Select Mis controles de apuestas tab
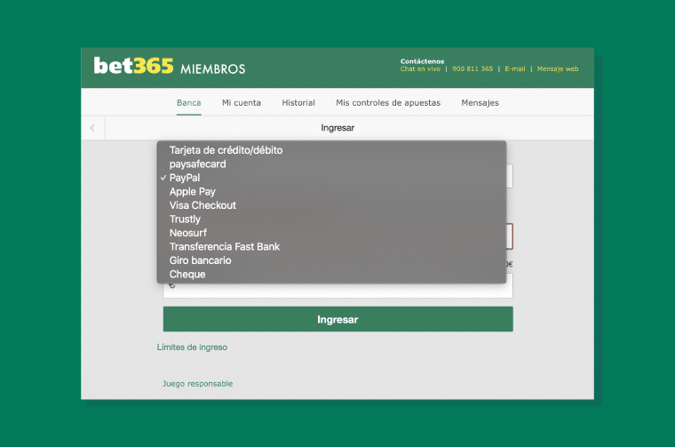The width and height of the screenshot is (675, 447). click(388, 103)
